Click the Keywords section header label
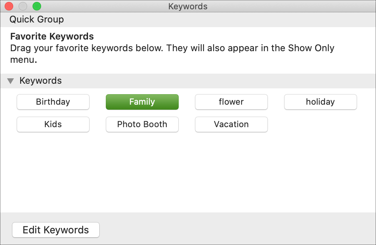Screen dimensions: 376x245 (41, 81)
